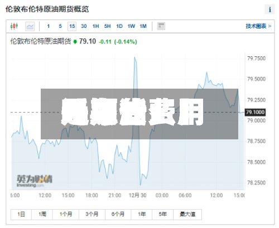Set range to 1周
This screenshot has height=228, width=279.
tap(42, 215)
